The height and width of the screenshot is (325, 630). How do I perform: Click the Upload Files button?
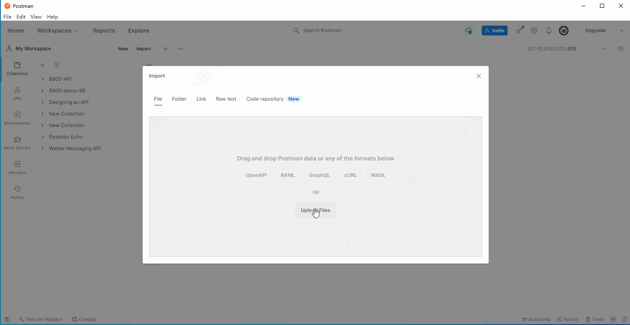tap(315, 210)
